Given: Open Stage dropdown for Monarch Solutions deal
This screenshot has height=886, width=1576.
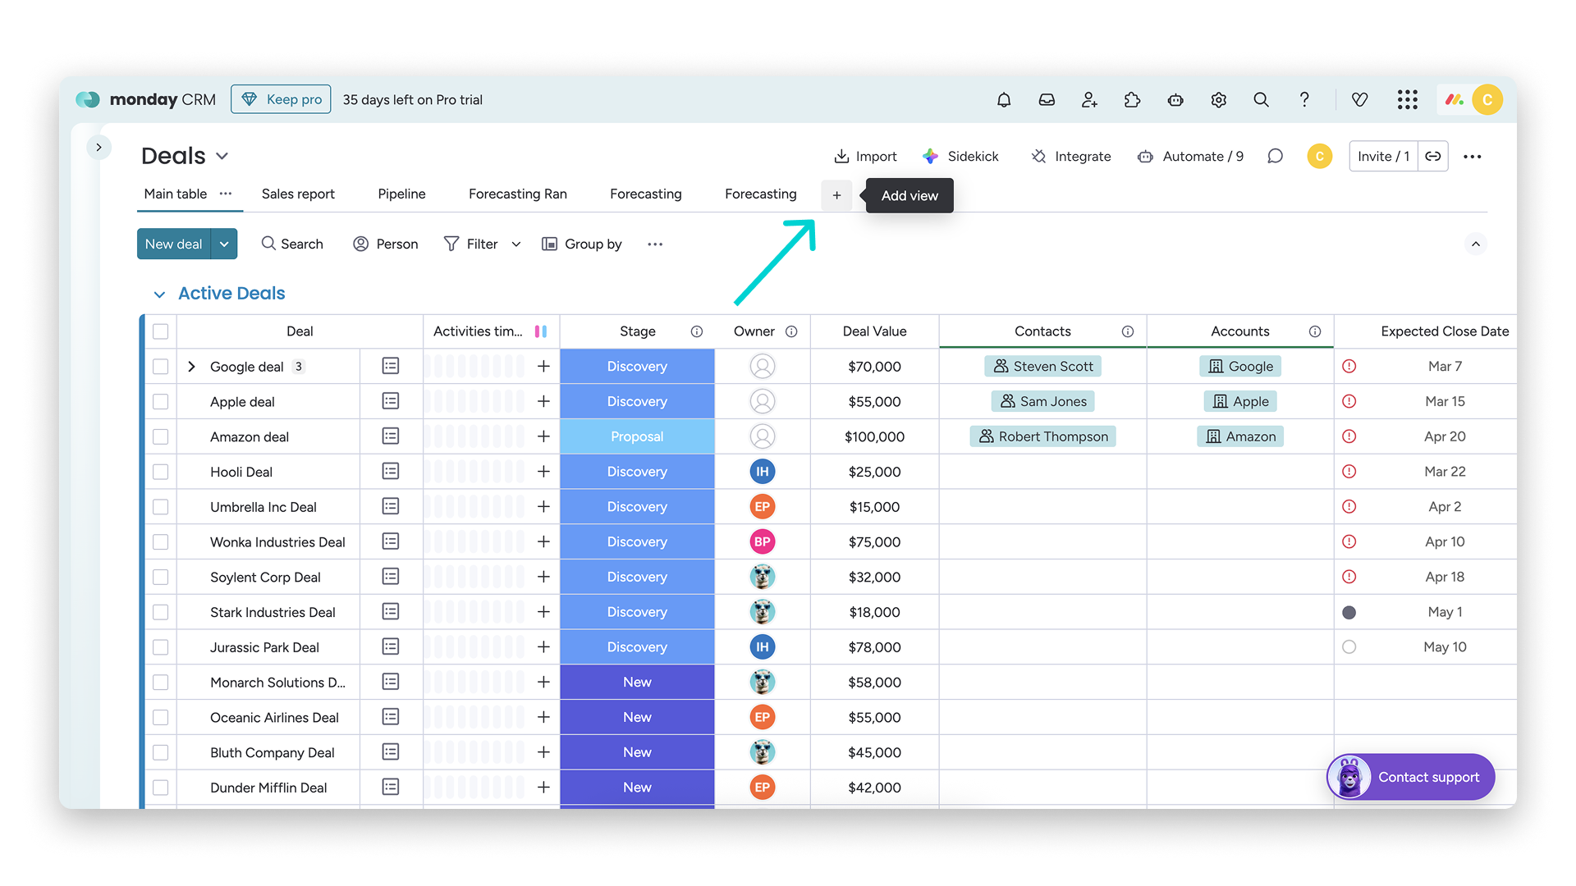Looking at the screenshot, I should 637,682.
